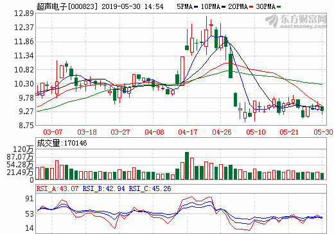Screen dimensions: 334x234
Task: Click date label 04-08
Action: pyautogui.click(x=154, y=132)
